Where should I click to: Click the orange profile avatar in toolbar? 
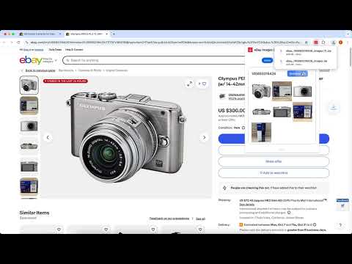click(x=341, y=43)
